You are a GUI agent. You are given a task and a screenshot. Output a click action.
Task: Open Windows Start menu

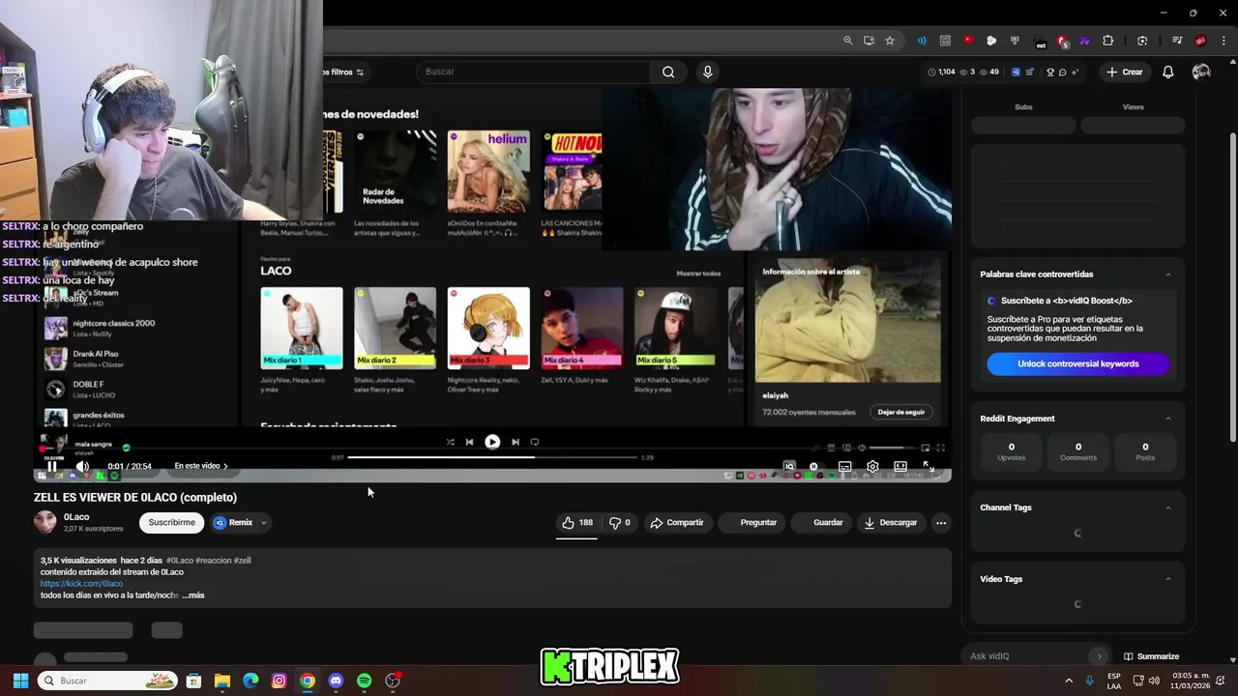(x=20, y=681)
